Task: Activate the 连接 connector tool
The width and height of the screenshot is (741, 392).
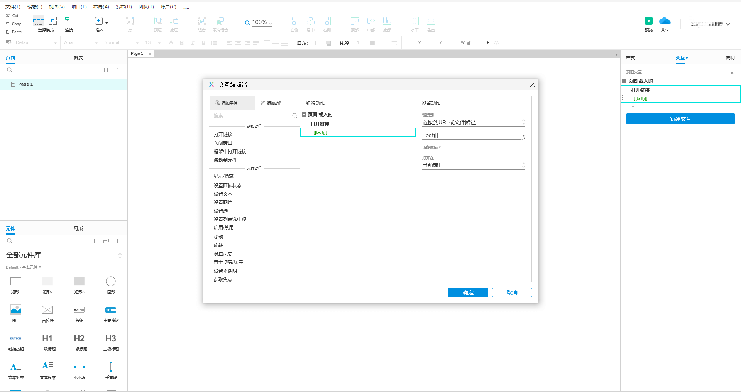Action: click(x=69, y=21)
